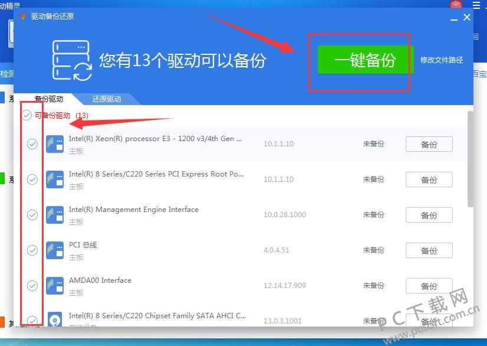The height and width of the screenshot is (346, 487).
Task: Switch to the 还原驱动 tab
Action: point(106,99)
